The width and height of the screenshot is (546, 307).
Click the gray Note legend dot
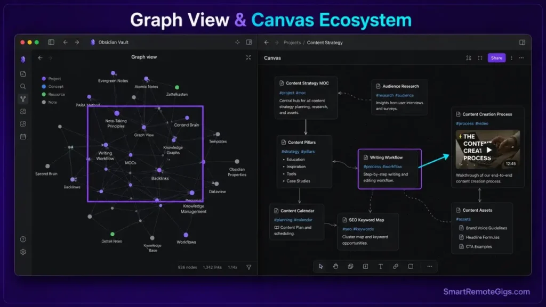pyautogui.click(x=44, y=102)
